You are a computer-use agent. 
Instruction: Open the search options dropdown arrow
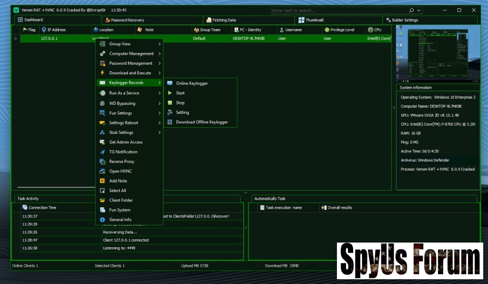pos(419,10)
